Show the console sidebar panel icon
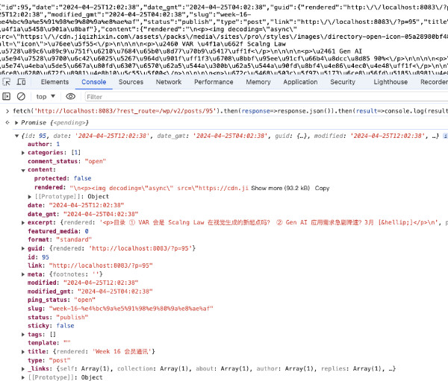 6,96
